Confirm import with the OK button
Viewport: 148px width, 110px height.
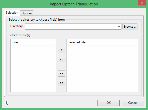click(x=109, y=103)
